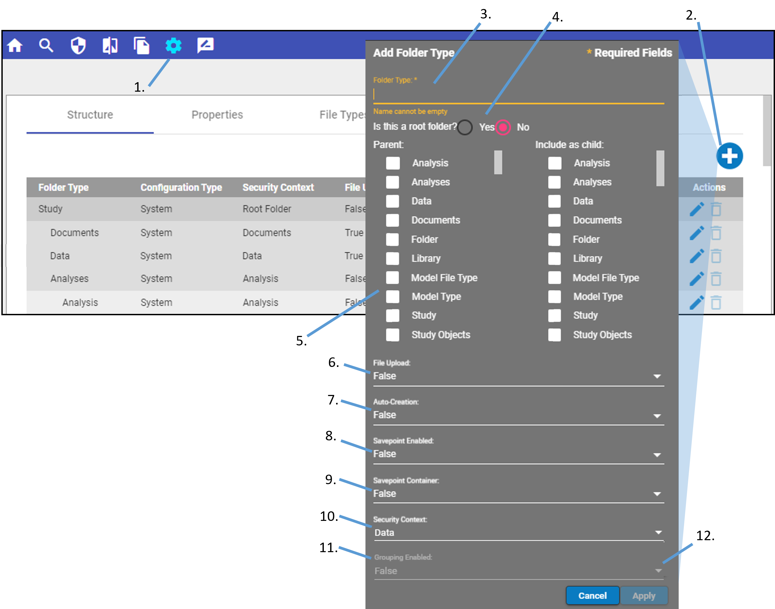Open the security shield icon
Viewport: 775px width, 609px height.
[78, 45]
